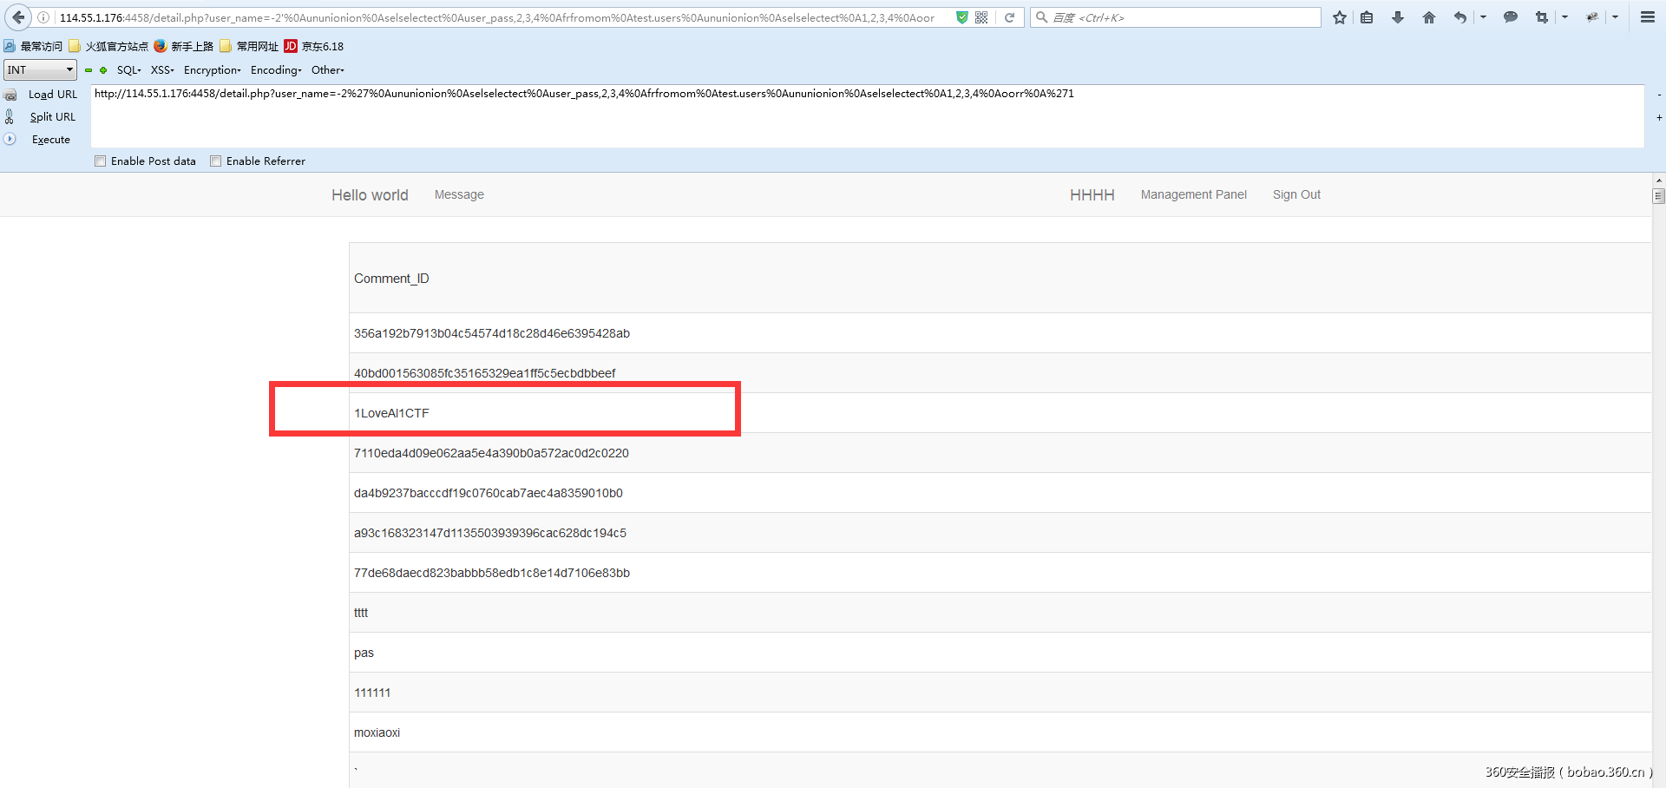Select hash starting 356a192b7913
The height and width of the screenshot is (788, 1666).
[x=492, y=333]
